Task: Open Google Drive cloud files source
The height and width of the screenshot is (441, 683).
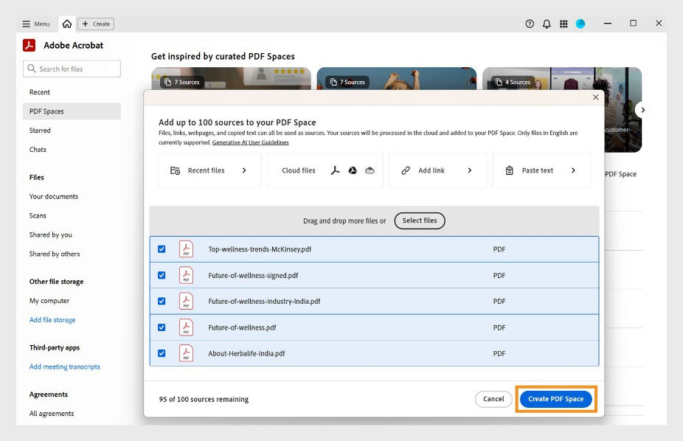Action: click(353, 170)
